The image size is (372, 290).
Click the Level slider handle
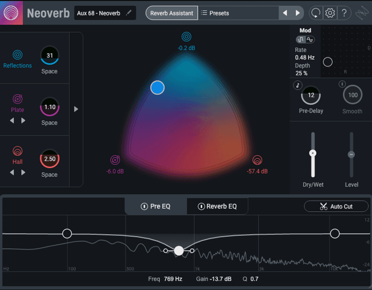click(351, 155)
